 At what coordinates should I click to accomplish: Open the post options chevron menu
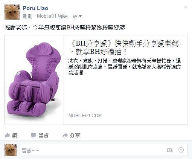click(x=186, y=7)
